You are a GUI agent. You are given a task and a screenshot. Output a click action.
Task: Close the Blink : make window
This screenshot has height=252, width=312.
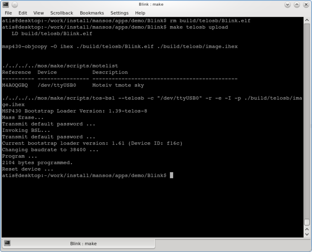(306, 5)
